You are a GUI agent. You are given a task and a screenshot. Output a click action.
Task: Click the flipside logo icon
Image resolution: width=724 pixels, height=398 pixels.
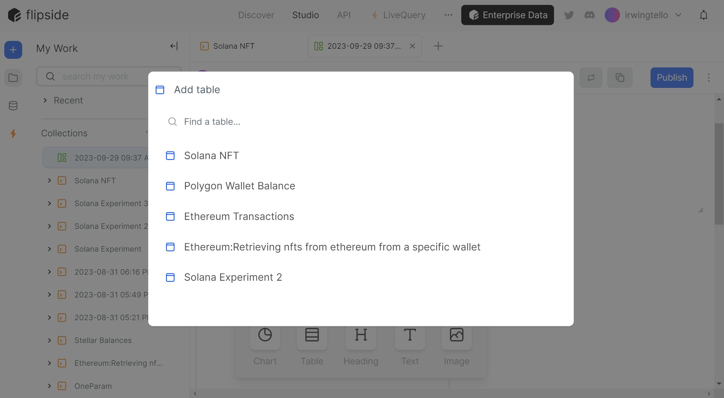coord(14,15)
